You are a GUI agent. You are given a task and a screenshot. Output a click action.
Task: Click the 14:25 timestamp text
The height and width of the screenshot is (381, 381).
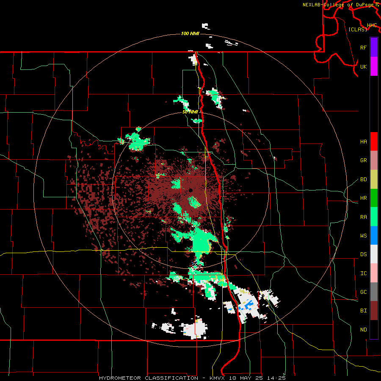[x=276, y=378]
